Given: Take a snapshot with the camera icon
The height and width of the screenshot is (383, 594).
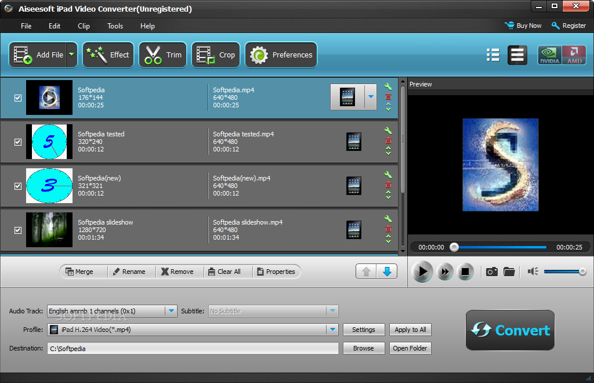Looking at the screenshot, I should 492,272.
